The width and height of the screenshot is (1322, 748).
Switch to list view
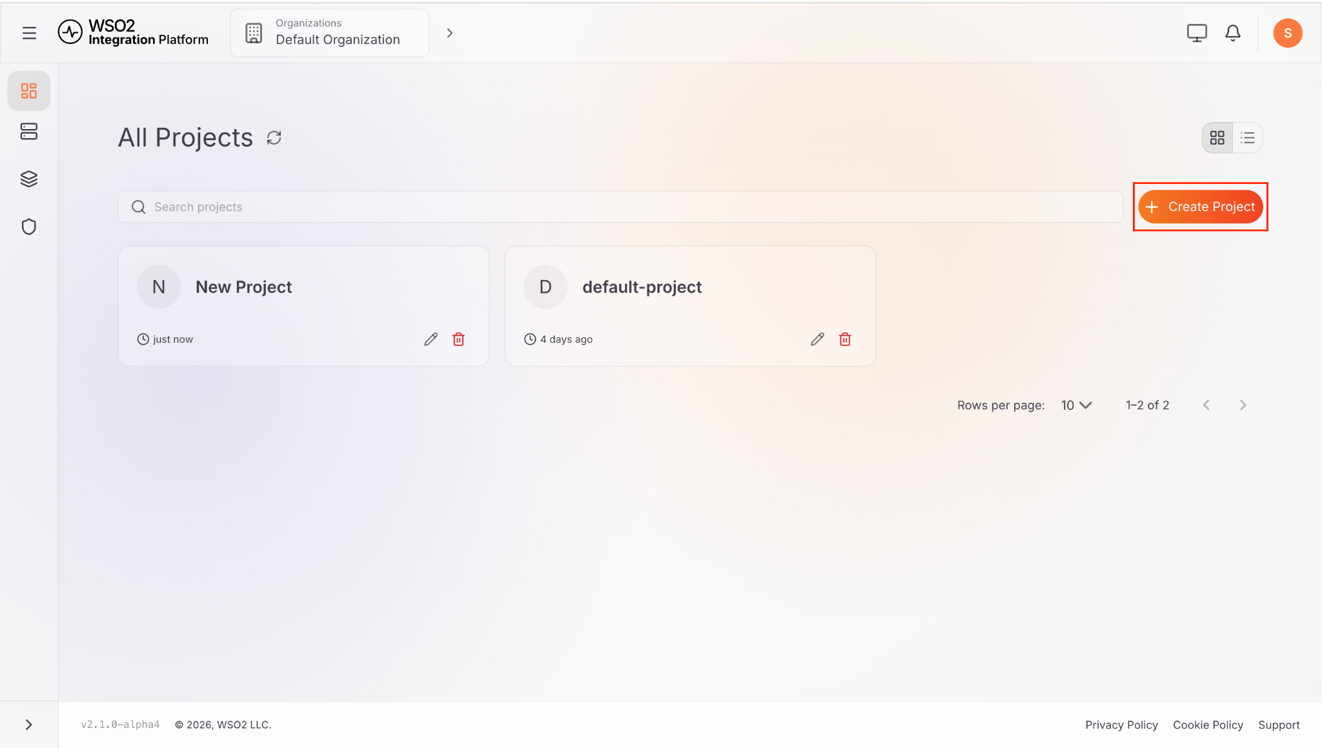point(1248,137)
